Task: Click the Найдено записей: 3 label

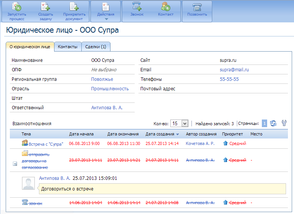Action: [x=215, y=124]
